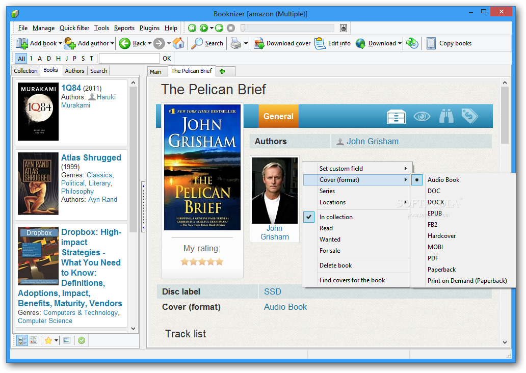Switch to the Main tab
This screenshot has width=526, height=373.
pyautogui.click(x=155, y=71)
